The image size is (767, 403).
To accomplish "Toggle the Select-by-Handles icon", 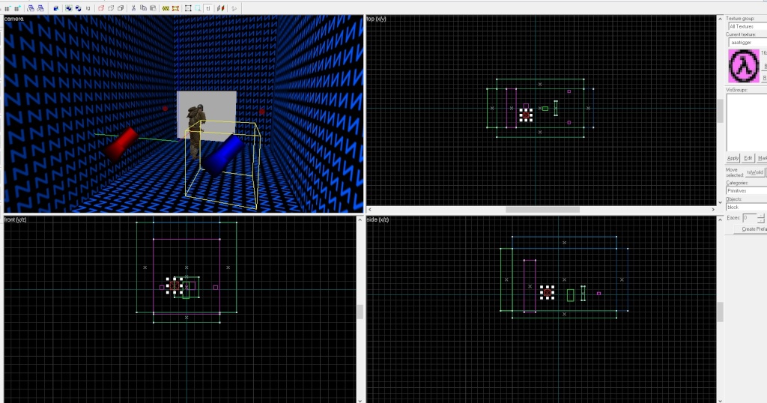I will pyautogui.click(x=188, y=8).
